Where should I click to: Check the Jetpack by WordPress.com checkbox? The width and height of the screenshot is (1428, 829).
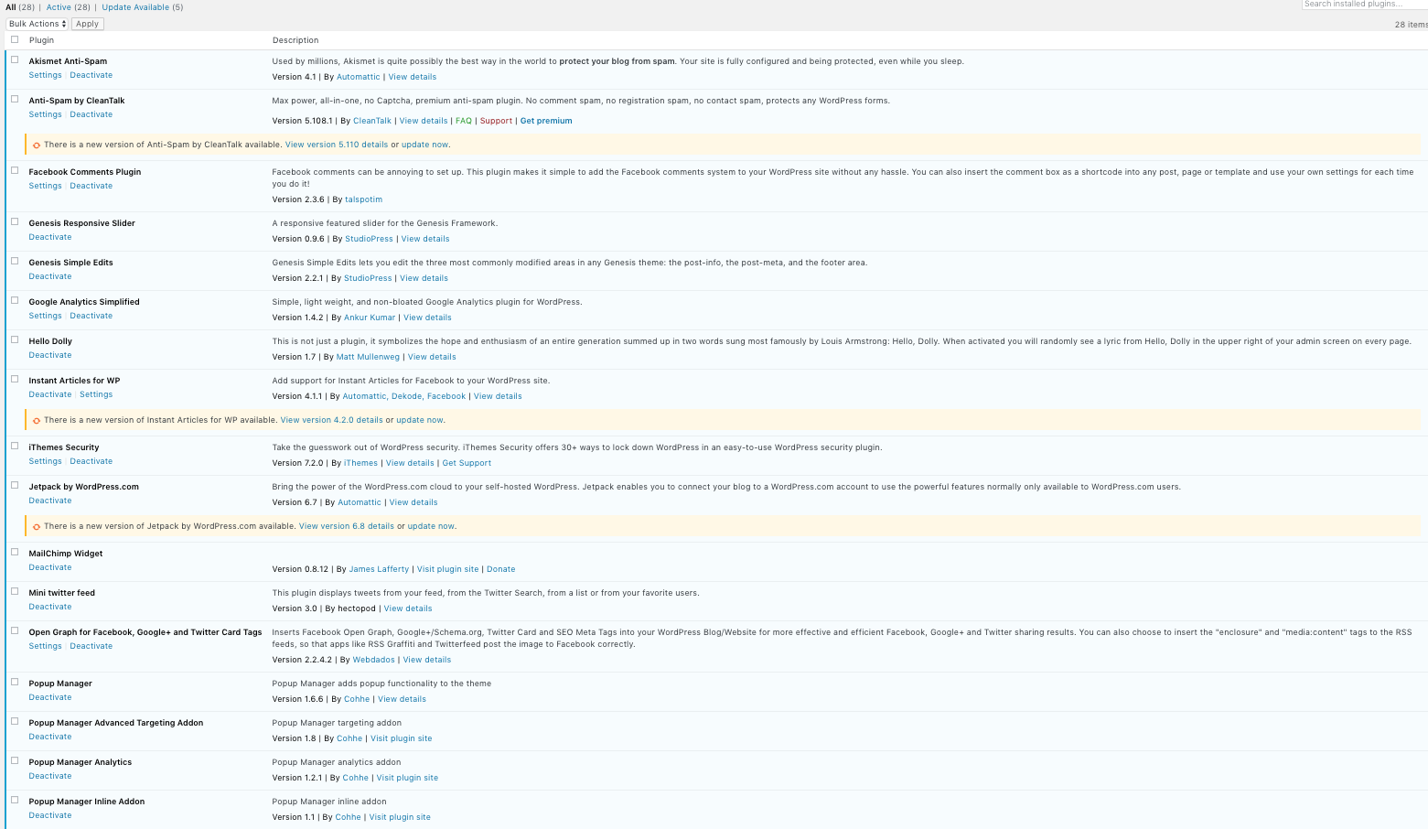pyautogui.click(x=15, y=485)
